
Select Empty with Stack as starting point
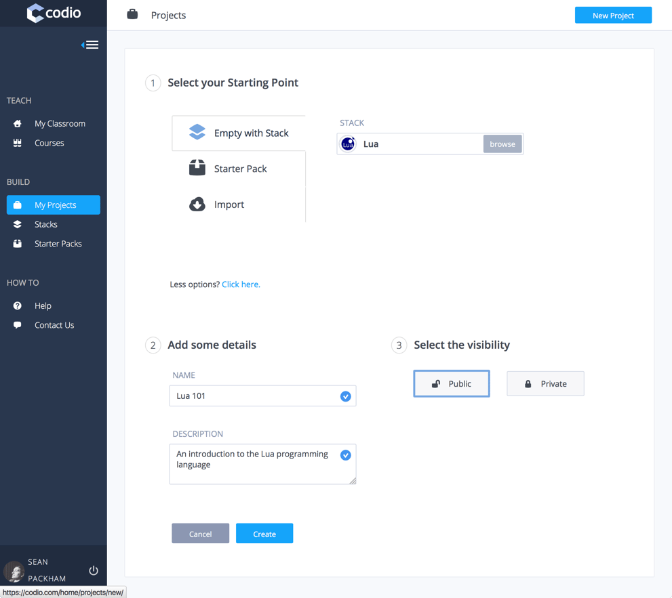pos(238,133)
